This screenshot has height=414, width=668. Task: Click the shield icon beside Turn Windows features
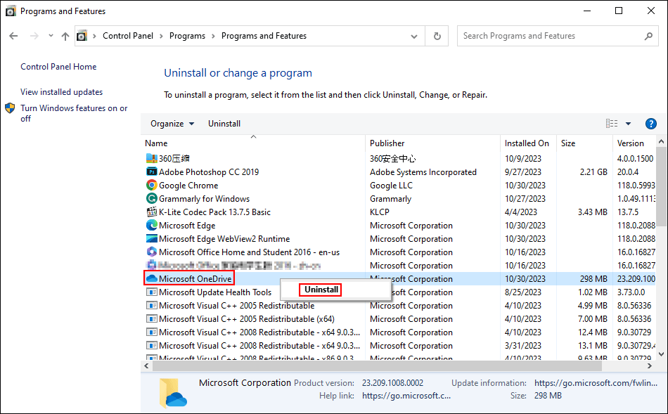tap(10, 108)
